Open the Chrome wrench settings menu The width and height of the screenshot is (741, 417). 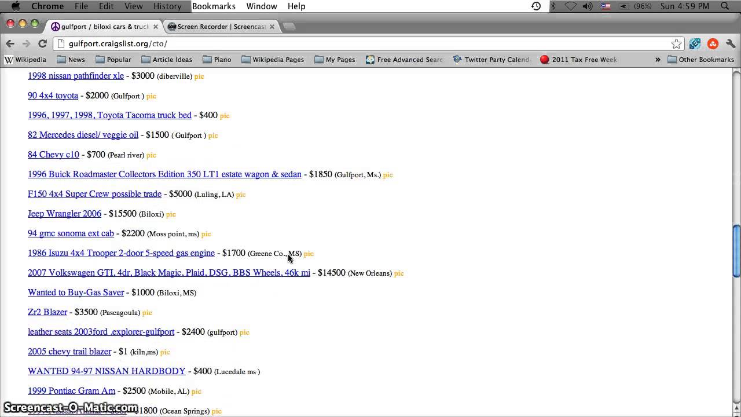pos(731,43)
